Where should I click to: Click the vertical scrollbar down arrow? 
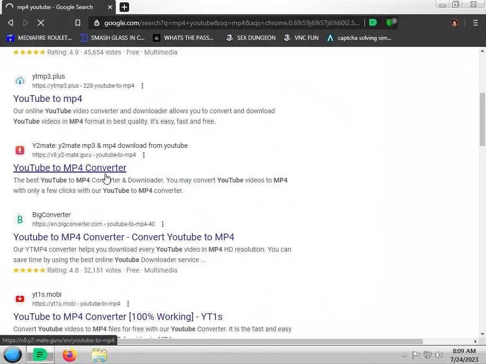point(483,334)
